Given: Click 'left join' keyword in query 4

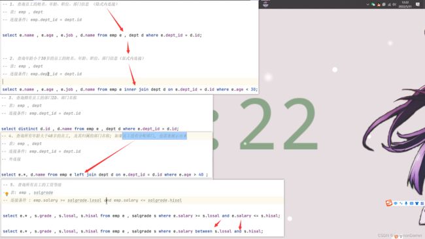Looking at the screenshot, I should [85, 175].
